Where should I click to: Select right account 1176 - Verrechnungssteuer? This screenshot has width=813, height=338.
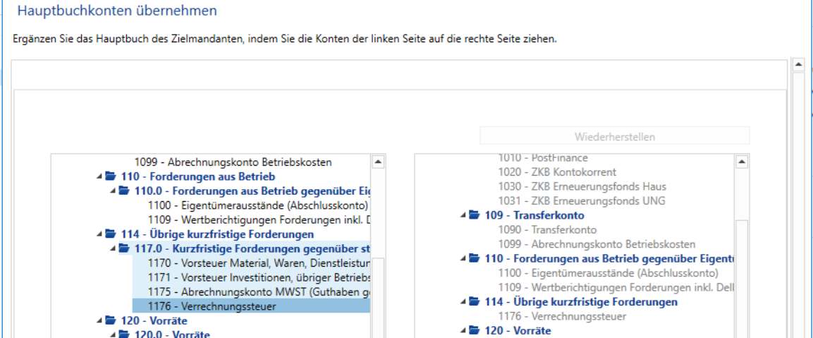[562, 316]
